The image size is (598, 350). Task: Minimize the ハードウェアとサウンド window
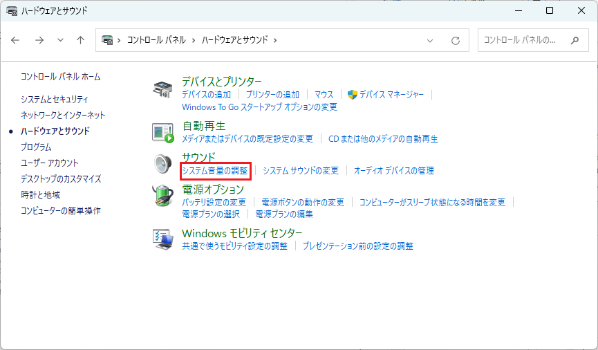(518, 10)
